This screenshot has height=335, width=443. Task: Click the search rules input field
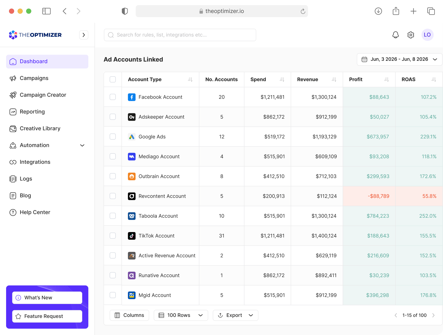pos(180,35)
